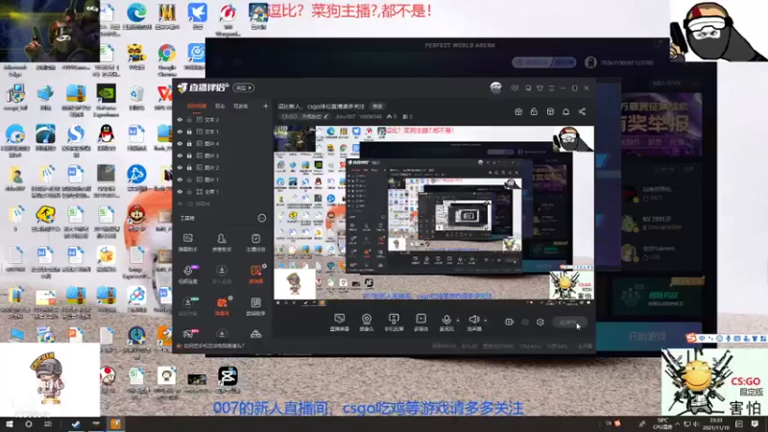
Task: Toggle visibility of the 图片 1 layer
Action: [180, 180]
